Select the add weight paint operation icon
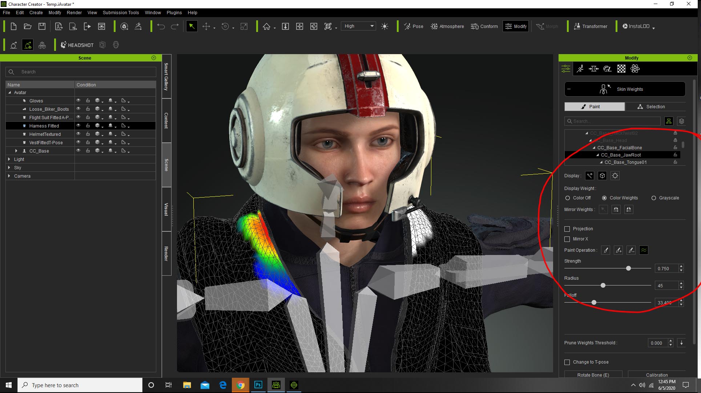The width and height of the screenshot is (701, 393). click(618, 250)
